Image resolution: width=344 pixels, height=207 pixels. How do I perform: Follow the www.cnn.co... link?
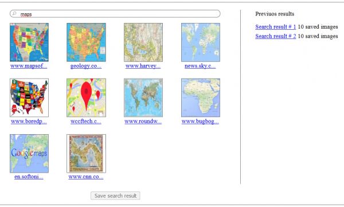(86, 177)
